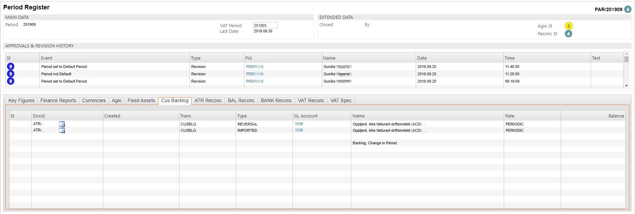Image resolution: width=635 pixels, height=214 pixels.
Task: Switch to the Finance Reports tab
Action: point(58,101)
